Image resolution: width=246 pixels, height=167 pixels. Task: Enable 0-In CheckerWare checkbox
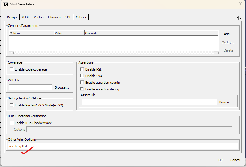[x=11, y=123]
